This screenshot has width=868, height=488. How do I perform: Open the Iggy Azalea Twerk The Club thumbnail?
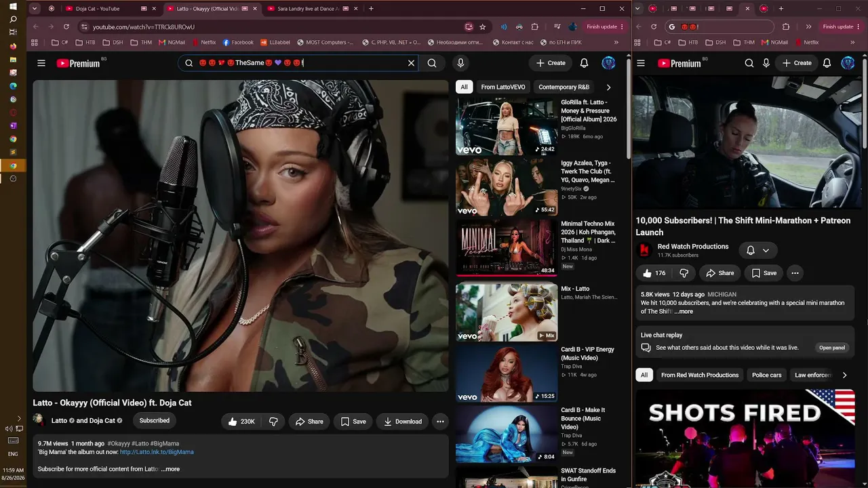507,187
